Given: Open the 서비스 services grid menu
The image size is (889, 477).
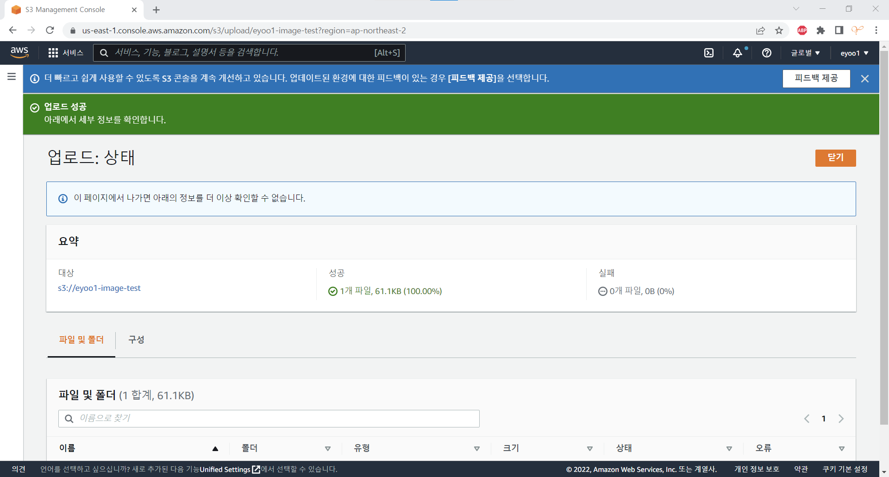Looking at the screenshot, I should [x=66, y=53].
